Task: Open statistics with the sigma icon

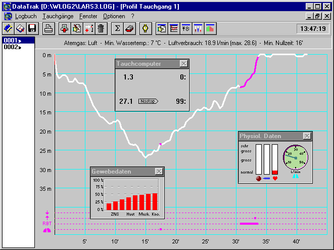Action: [118, 28]
